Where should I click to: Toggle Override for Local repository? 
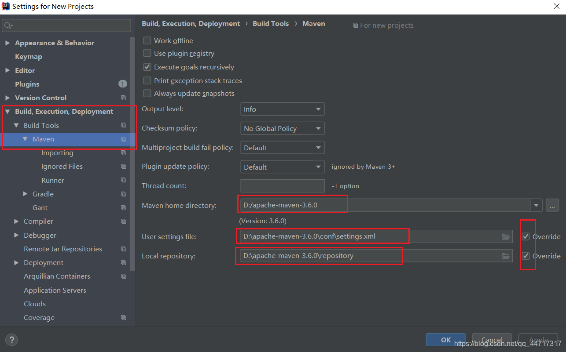coord(526,256)
